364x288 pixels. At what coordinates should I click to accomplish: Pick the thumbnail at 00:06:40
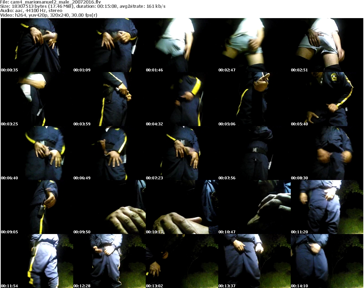coord(37,153)
